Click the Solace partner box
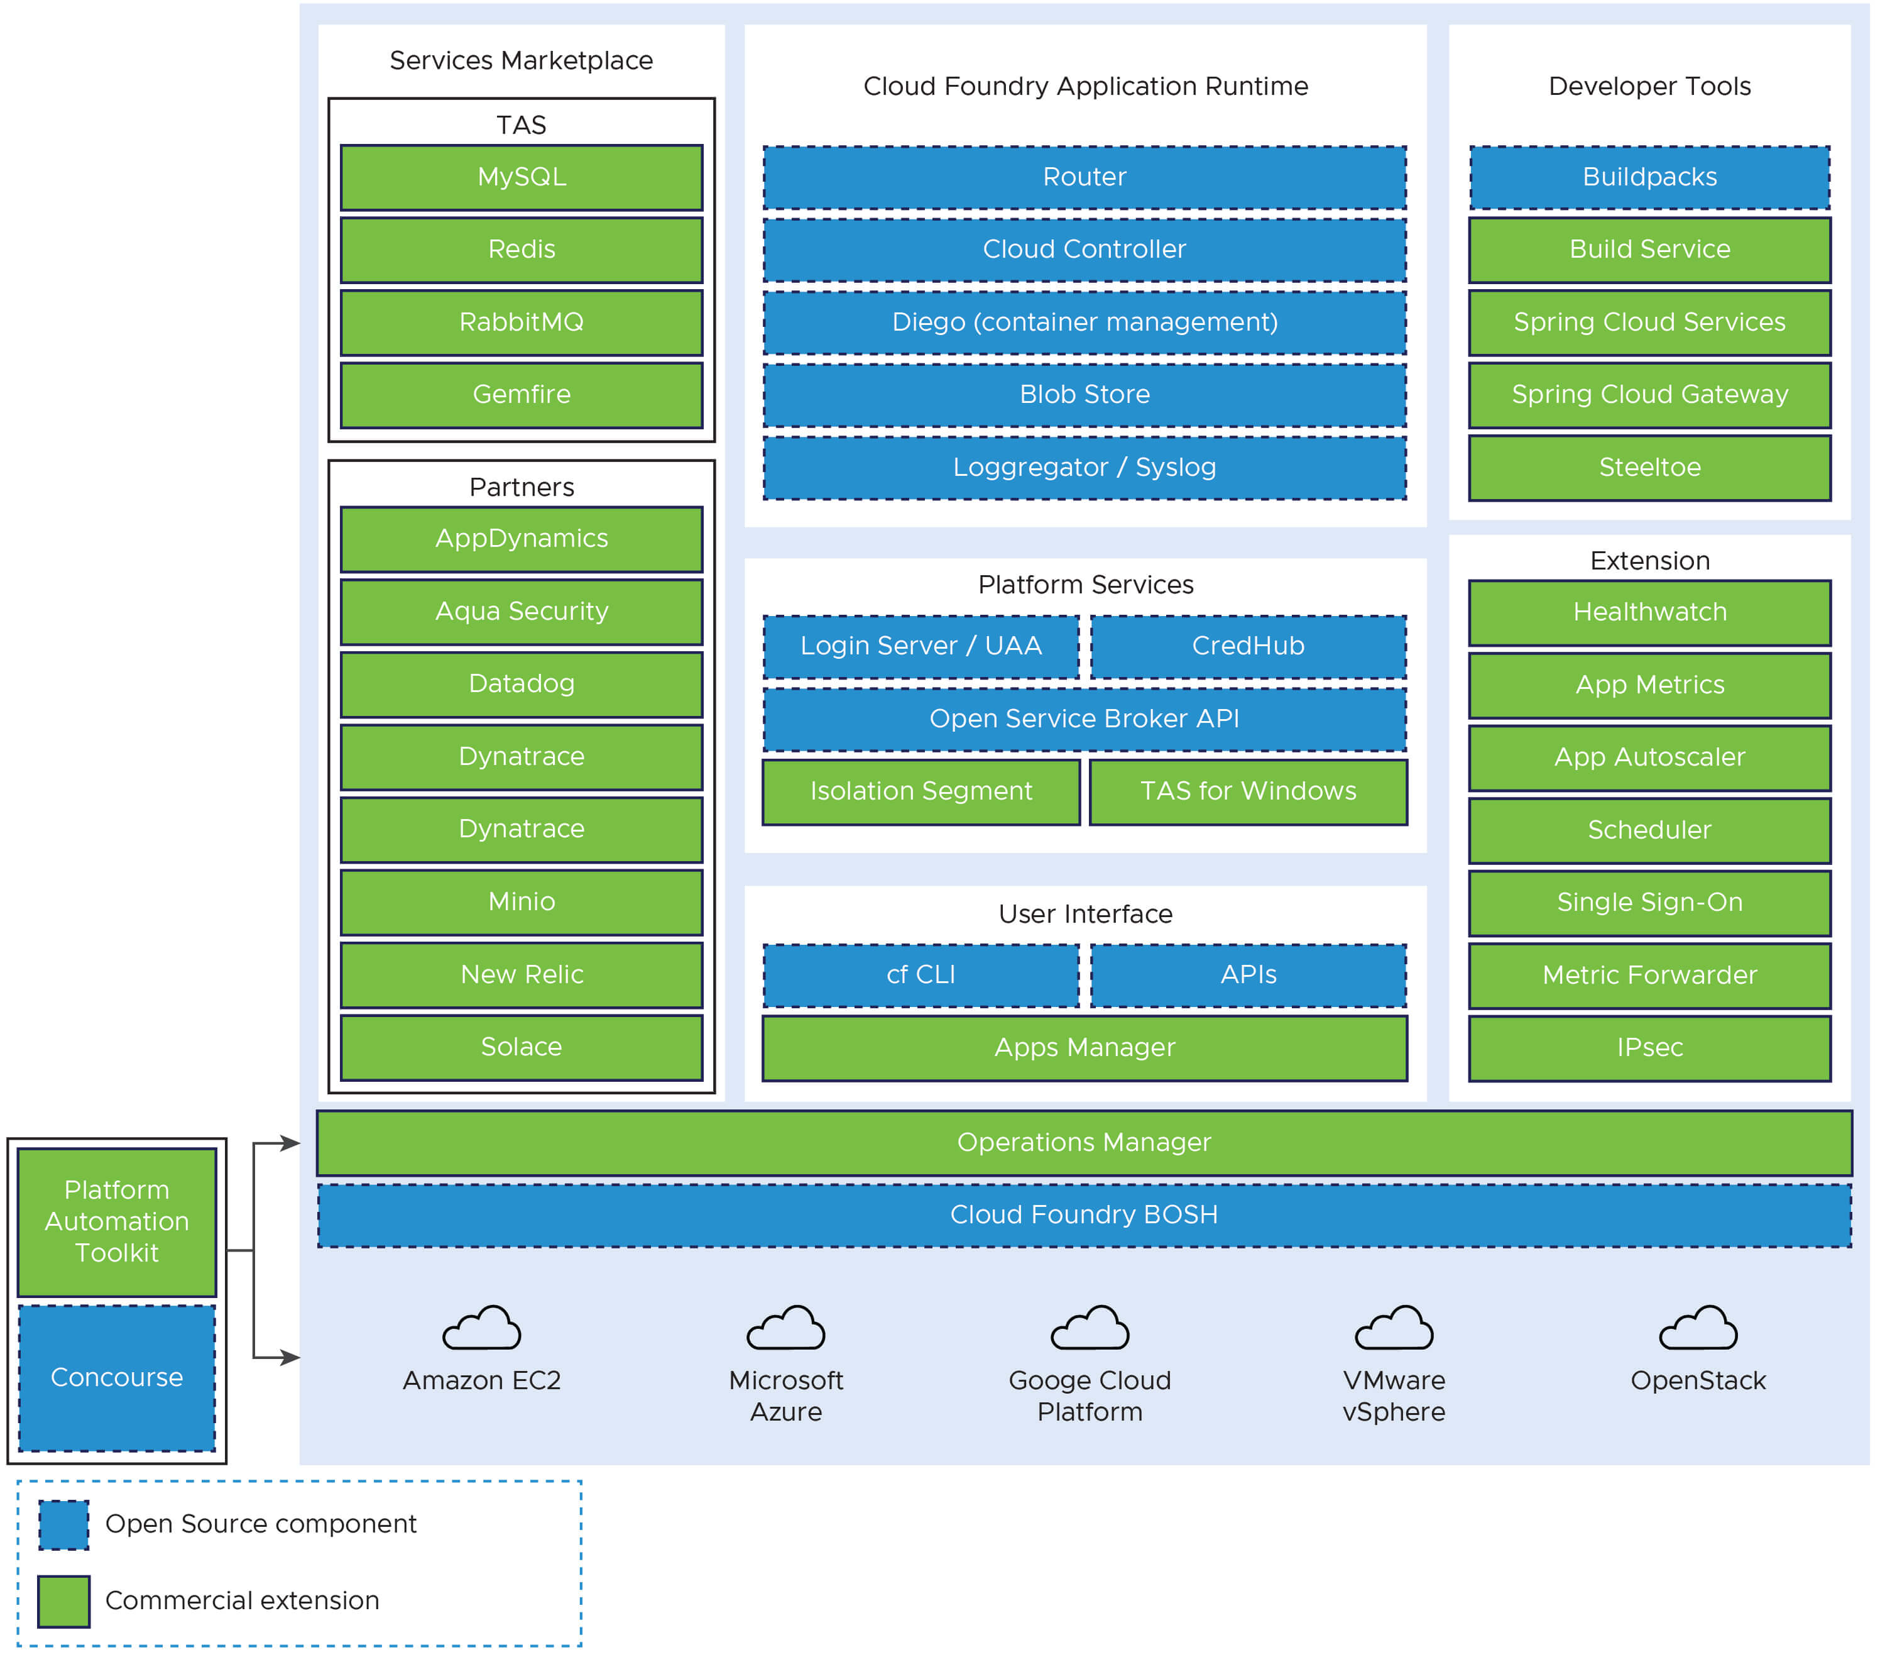This screenshot has width=1885, height=1662. click(521, 1047)
